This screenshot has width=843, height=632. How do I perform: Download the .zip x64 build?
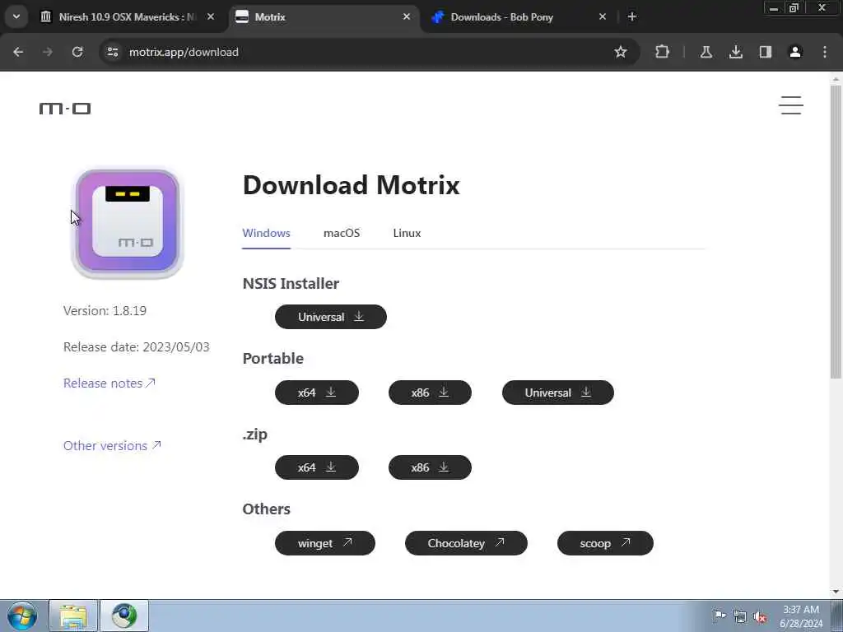(x=317, y=467)
